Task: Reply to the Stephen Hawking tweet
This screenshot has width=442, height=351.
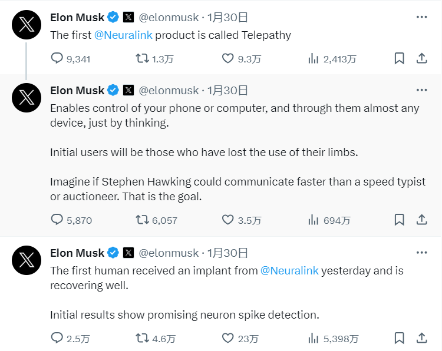Action: point(57,220)
